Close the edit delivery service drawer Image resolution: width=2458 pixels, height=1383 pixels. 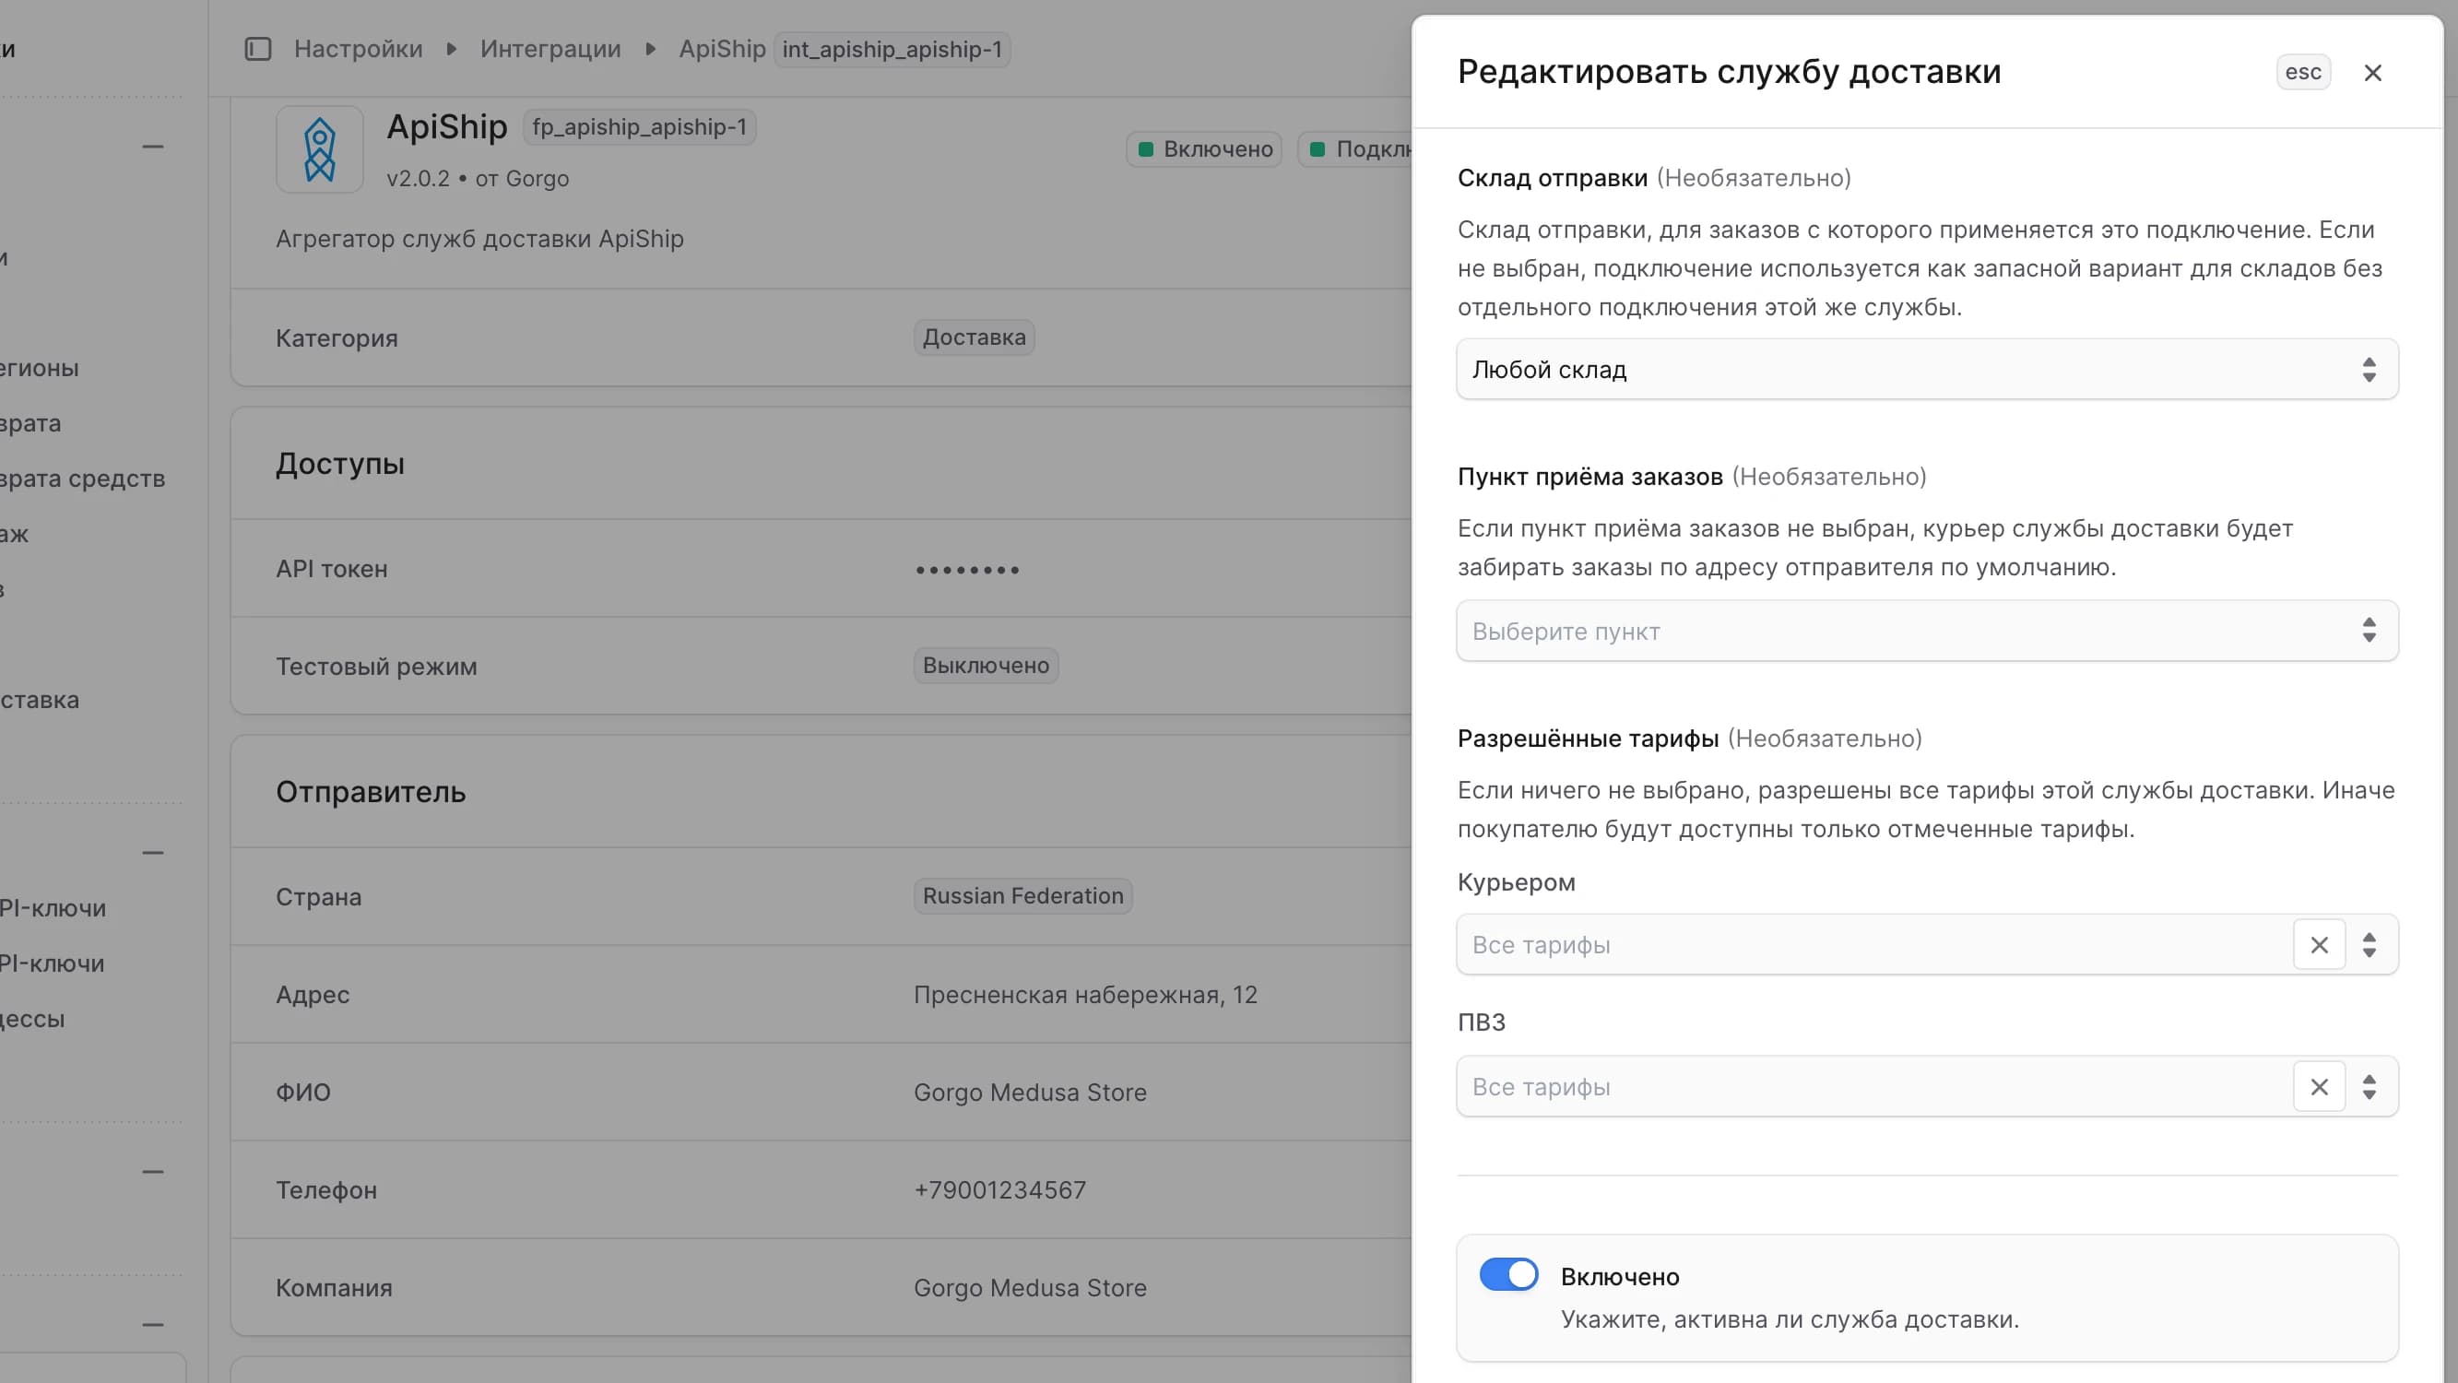(2373, 73)
